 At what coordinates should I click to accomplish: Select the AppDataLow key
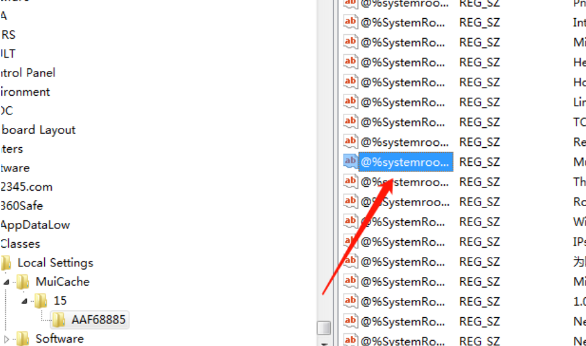pyautogui.click(x=35, y=225)
